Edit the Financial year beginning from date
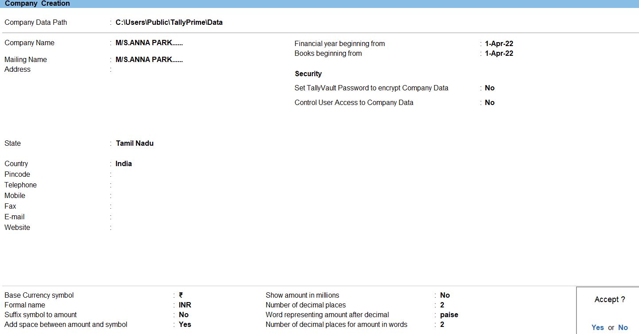Viewport: 639px width, 334px height. point(499,44)
